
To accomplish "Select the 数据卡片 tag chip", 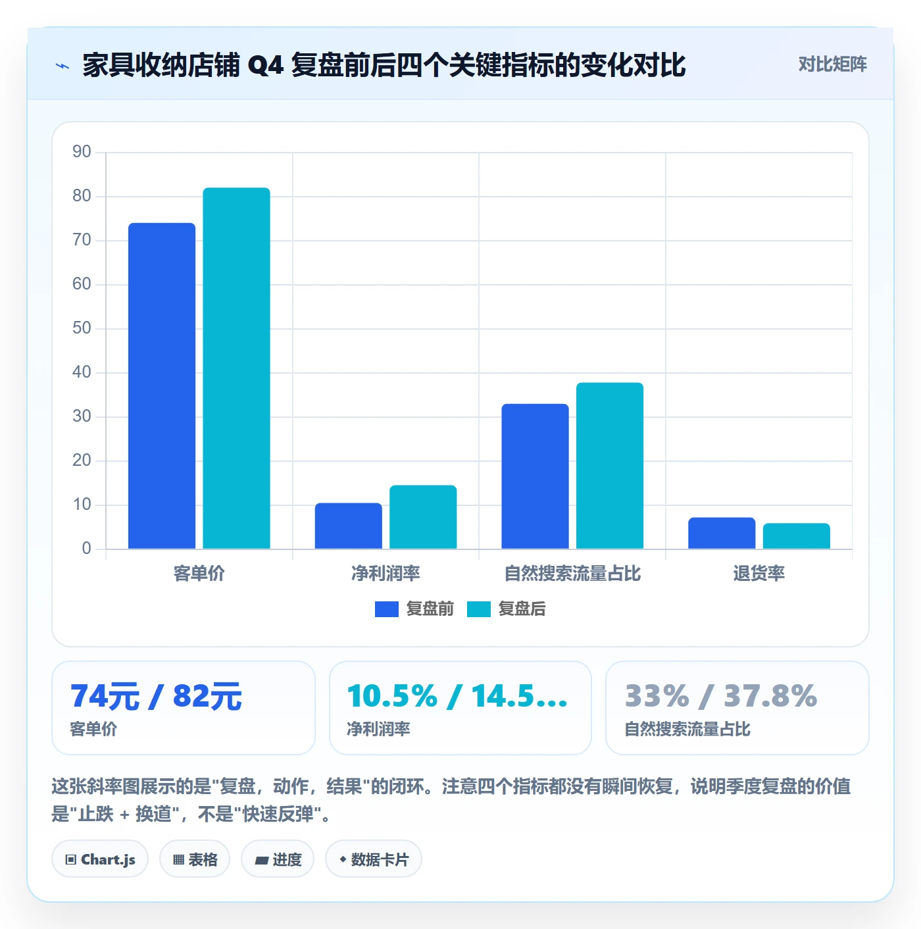I will coord(374,859).
